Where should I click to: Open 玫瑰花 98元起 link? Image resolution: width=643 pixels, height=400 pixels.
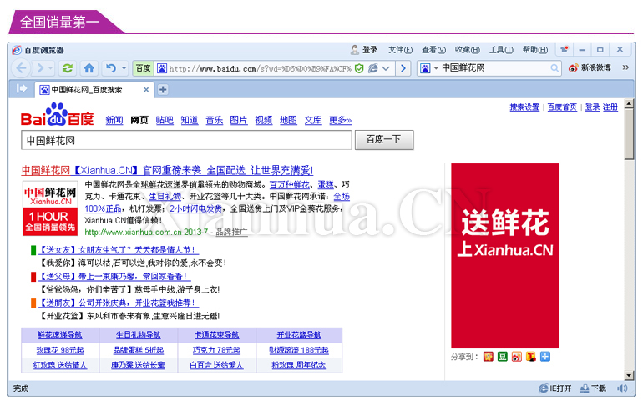60,350
